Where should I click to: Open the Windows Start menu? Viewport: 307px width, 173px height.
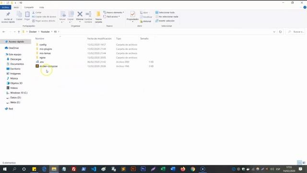5,169
